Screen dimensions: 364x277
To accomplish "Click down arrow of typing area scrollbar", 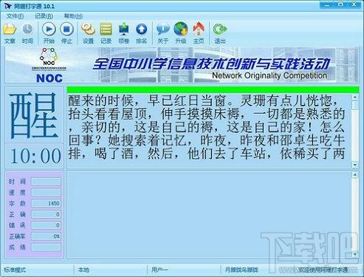I will tap(354, 254).
